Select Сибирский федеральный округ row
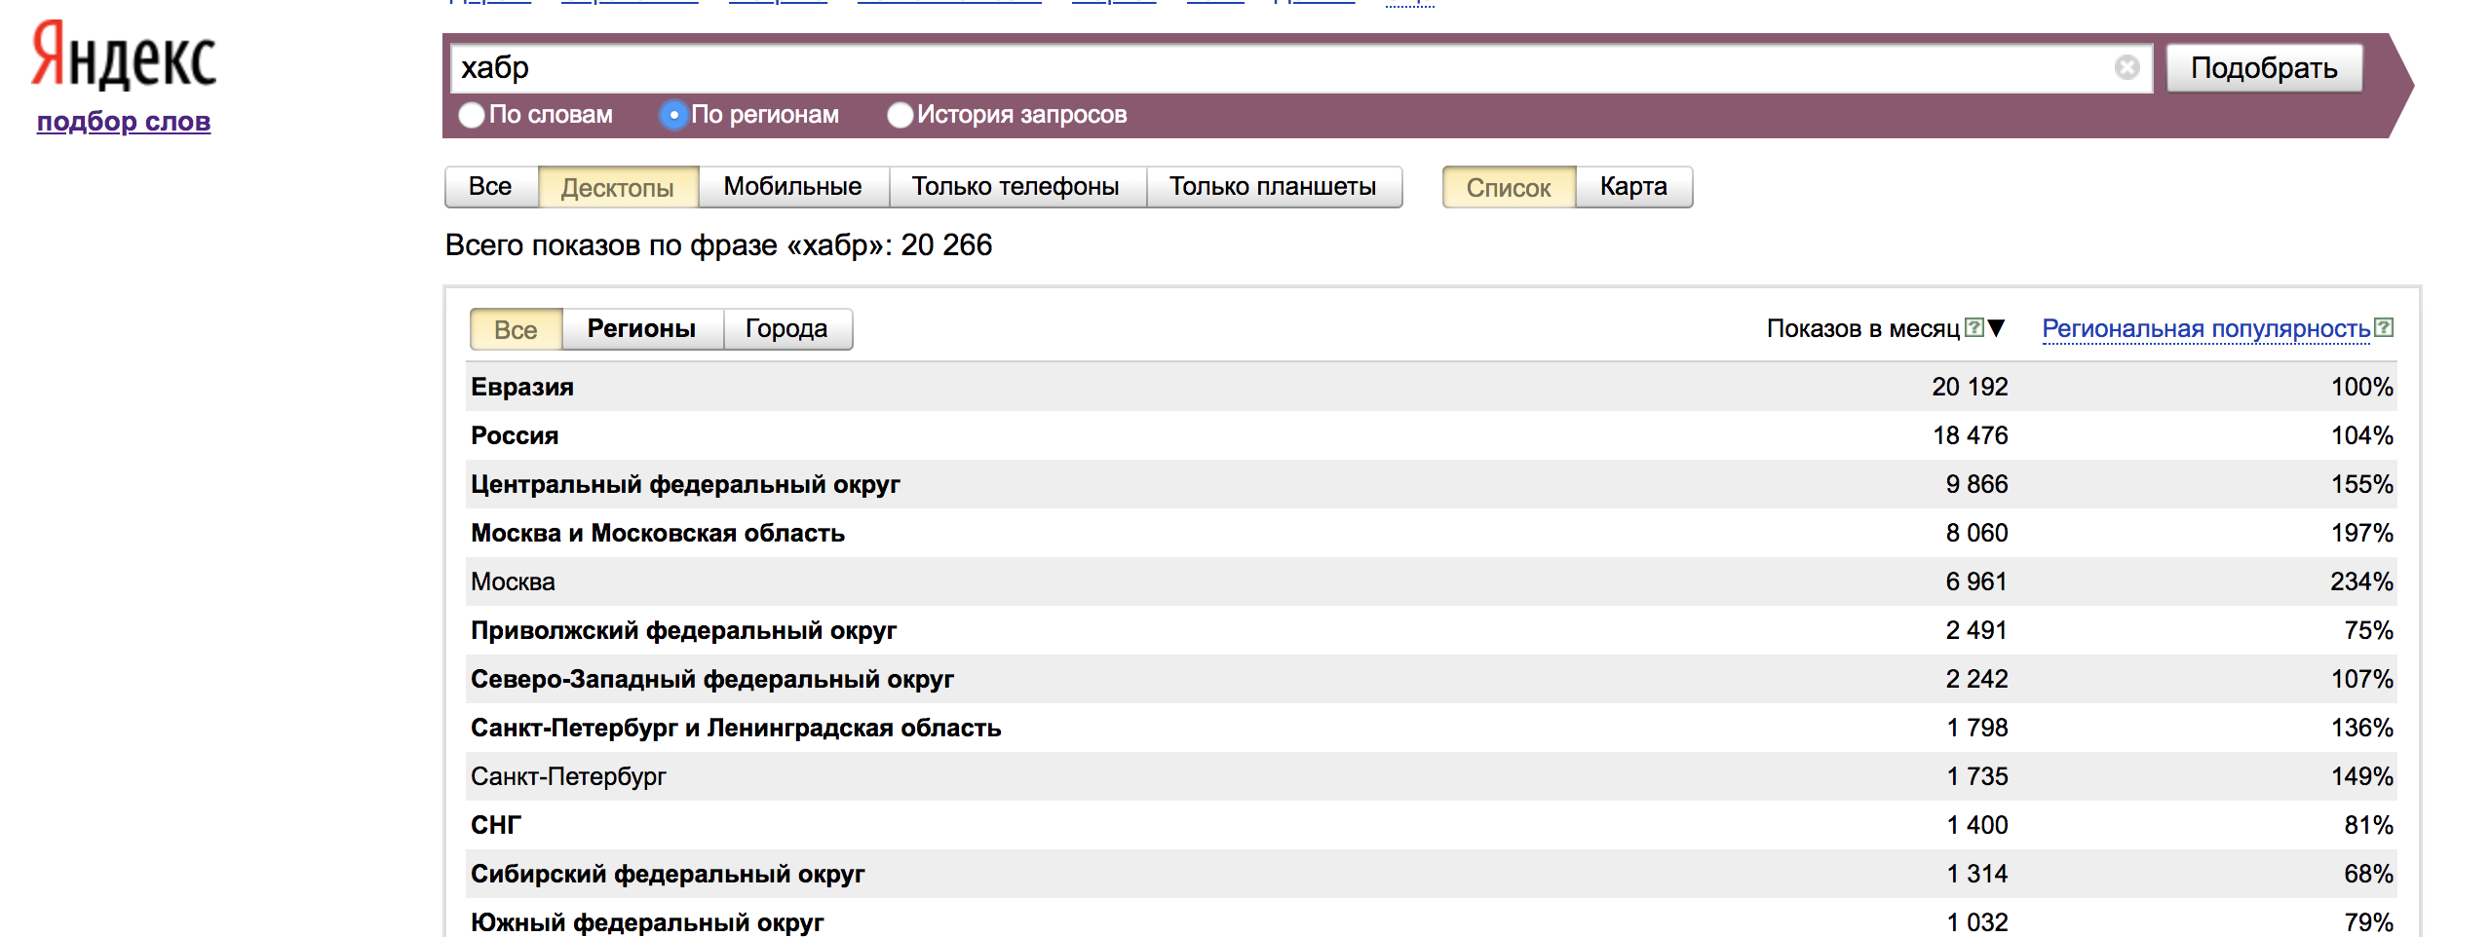Viewport: 2491px width, 937px height. coord(1431,874)
